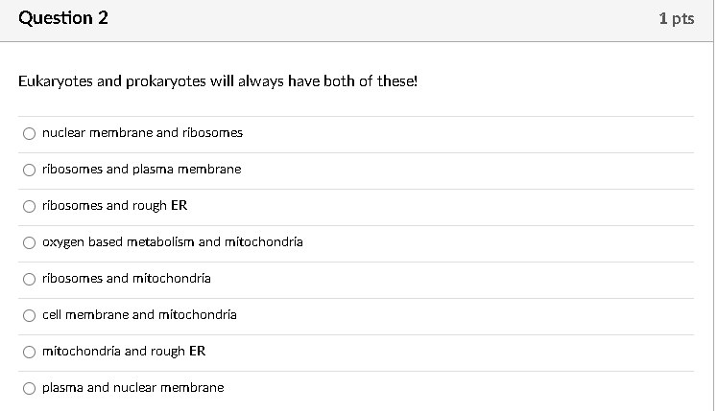718x411 pixels.
Task: Click the question prompt about eukaryotes and prokaryotes
Action: pyautogui.click(x=218, y=81)
